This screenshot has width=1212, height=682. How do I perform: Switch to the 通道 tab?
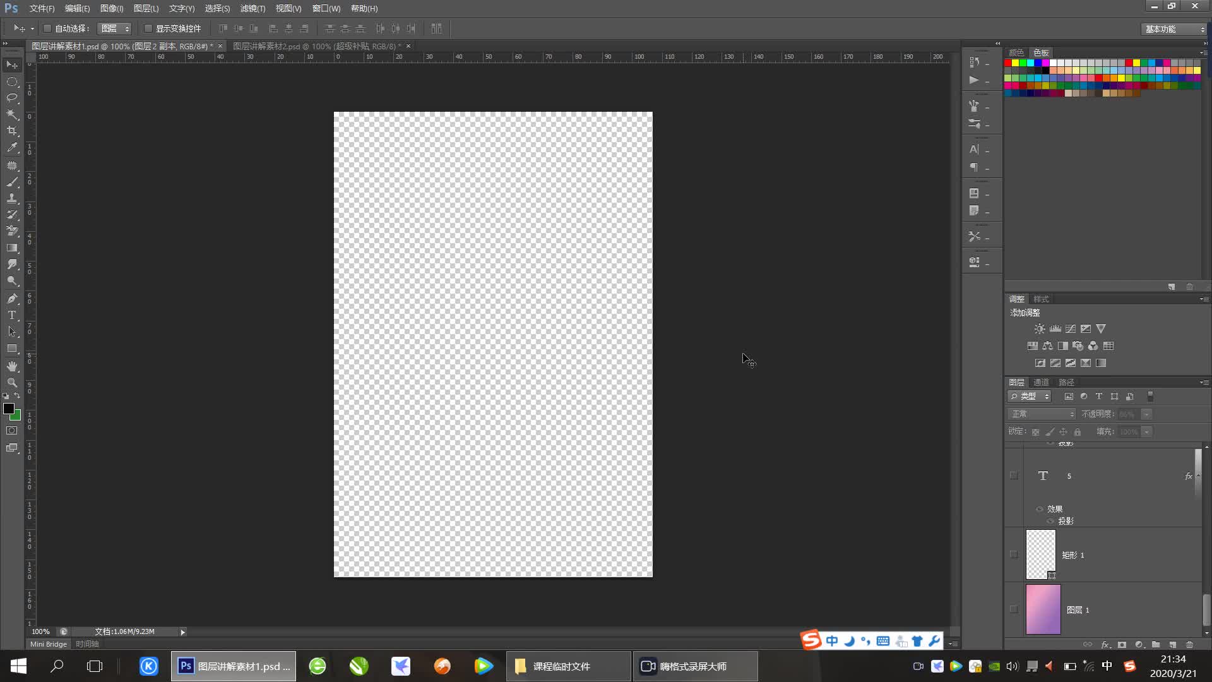(1041, 382)
